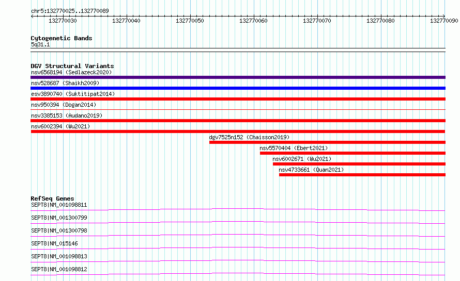Open SEPT8|NM_001098811 transcript label
Viewport: 460px width, 281px height.
59,205
